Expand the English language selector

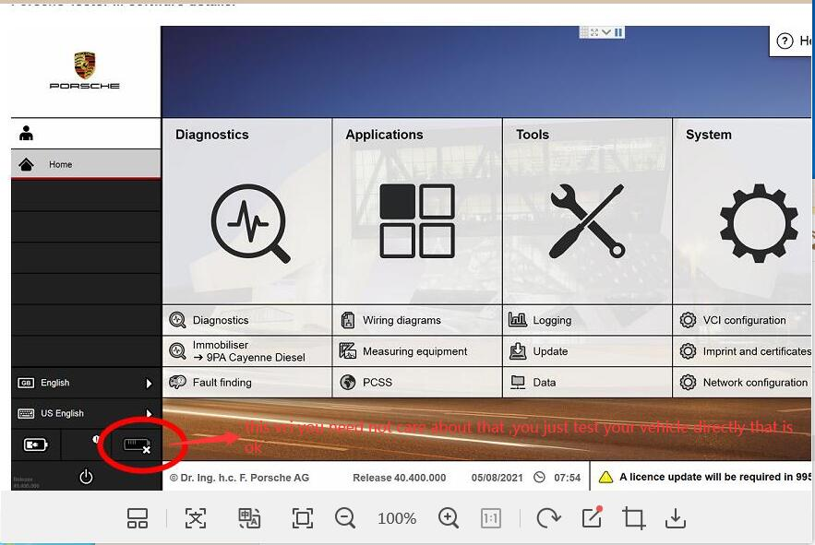coord(149,383)
